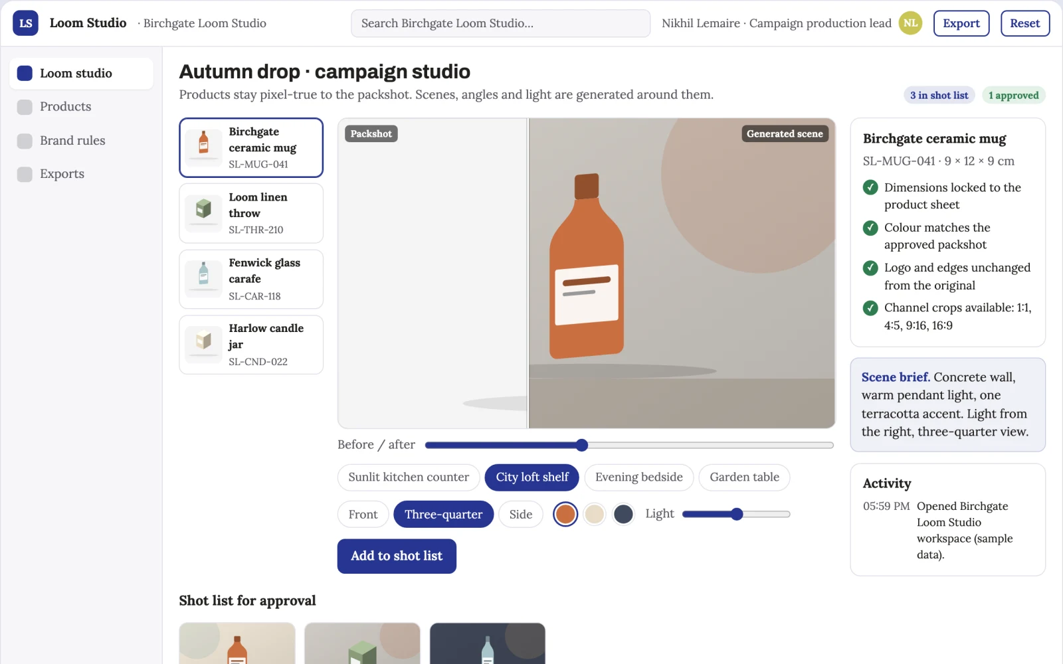Click the Exports sidebar icon
Screen dimensions: 1063x664
pyautogui.click(x=25, y=174)
